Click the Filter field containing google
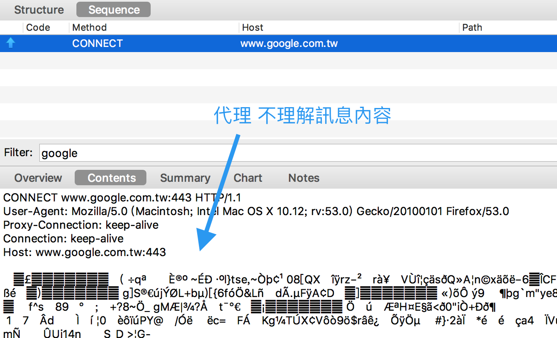This screenshot has width=557, height=338. coord(298,153)
